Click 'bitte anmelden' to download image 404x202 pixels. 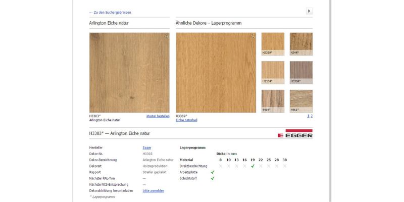pos(153,190)
